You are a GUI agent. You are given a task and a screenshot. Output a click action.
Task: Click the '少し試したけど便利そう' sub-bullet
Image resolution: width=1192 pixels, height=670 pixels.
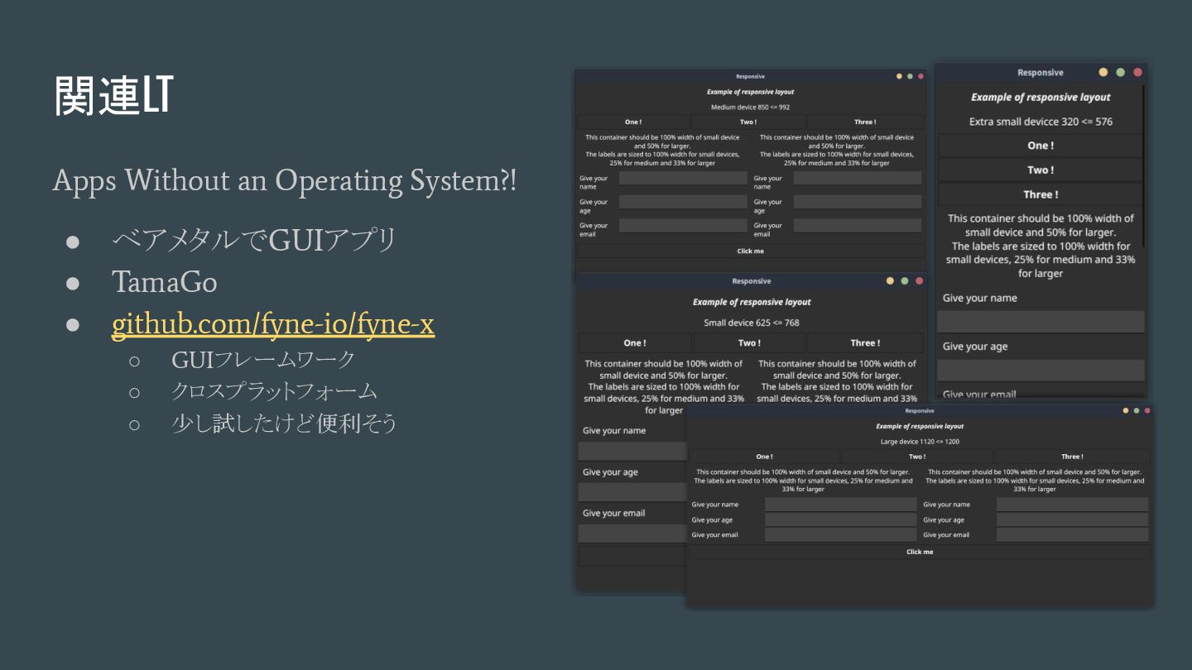(x=284, y=424)
